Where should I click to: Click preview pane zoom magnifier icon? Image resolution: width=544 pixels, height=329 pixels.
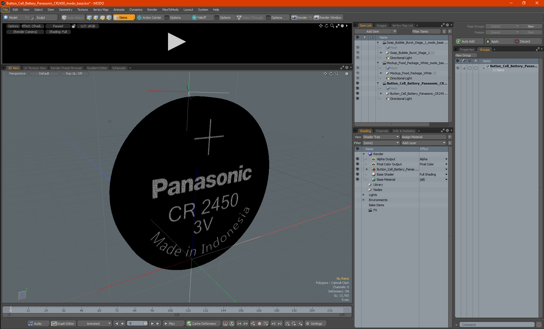(332, 26)
